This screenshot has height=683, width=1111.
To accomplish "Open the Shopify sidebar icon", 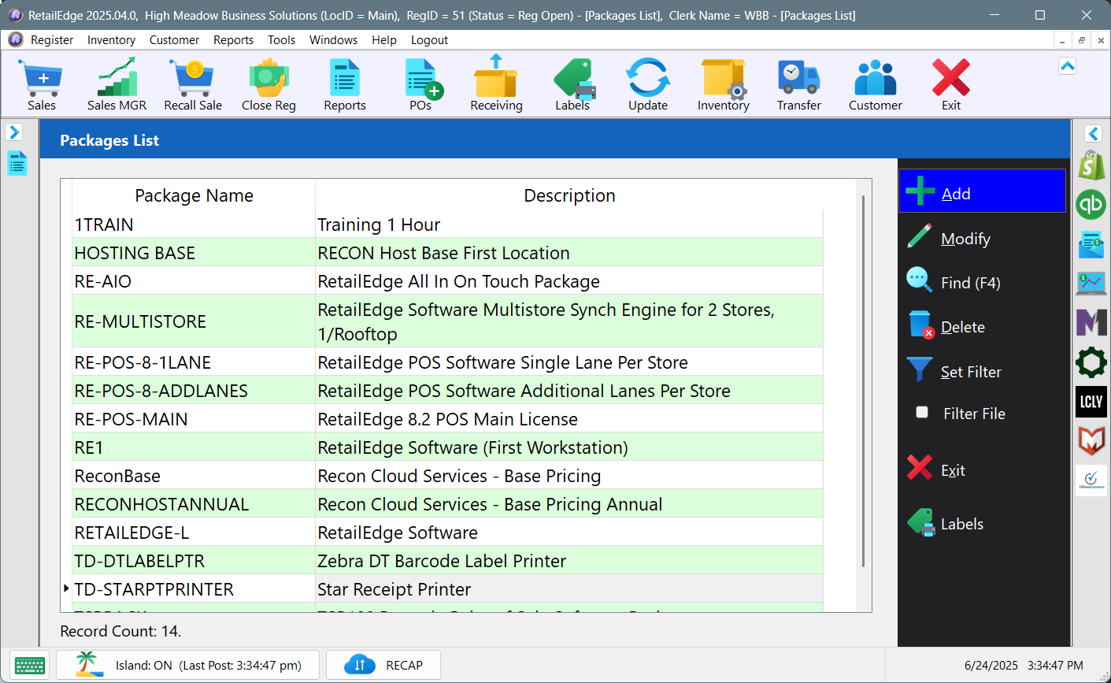I will click(1091, 165).
